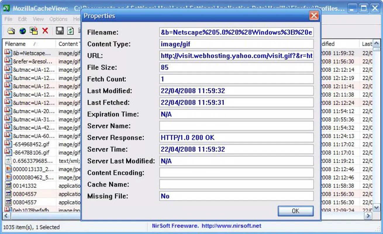Click the icon beside &refer=&resol... row
Viewport: 383px width, 234px height.
click(x=8, y=61)
